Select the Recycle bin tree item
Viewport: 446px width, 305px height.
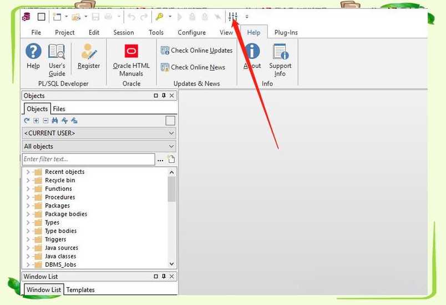point(60,180)
